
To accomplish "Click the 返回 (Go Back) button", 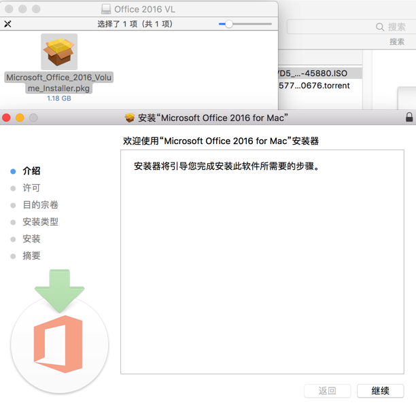I will click(x=328, y=391).
